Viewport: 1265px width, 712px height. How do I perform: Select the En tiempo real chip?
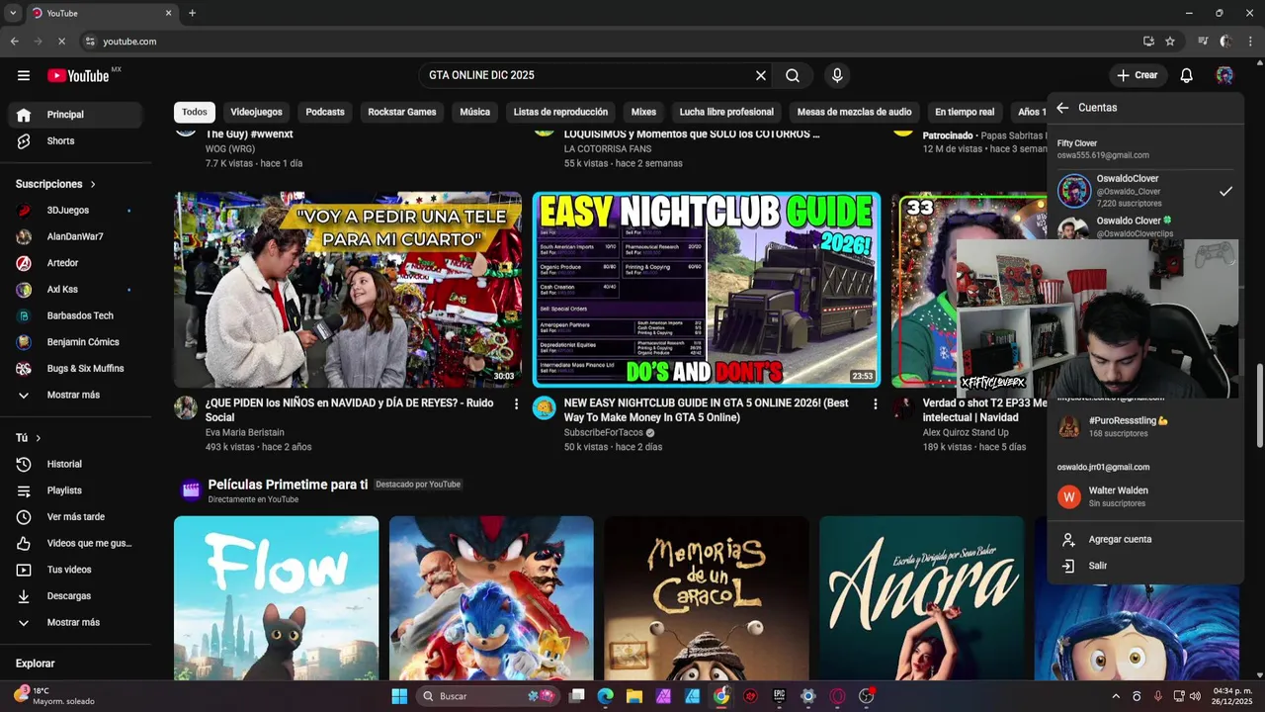[x=965, y=112]
